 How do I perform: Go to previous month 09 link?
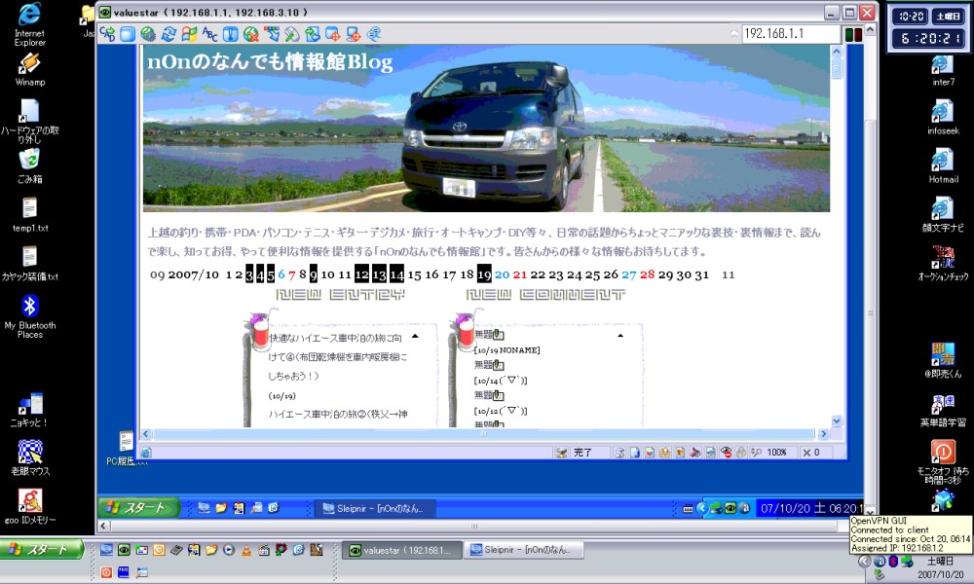(x=157, y=274)
